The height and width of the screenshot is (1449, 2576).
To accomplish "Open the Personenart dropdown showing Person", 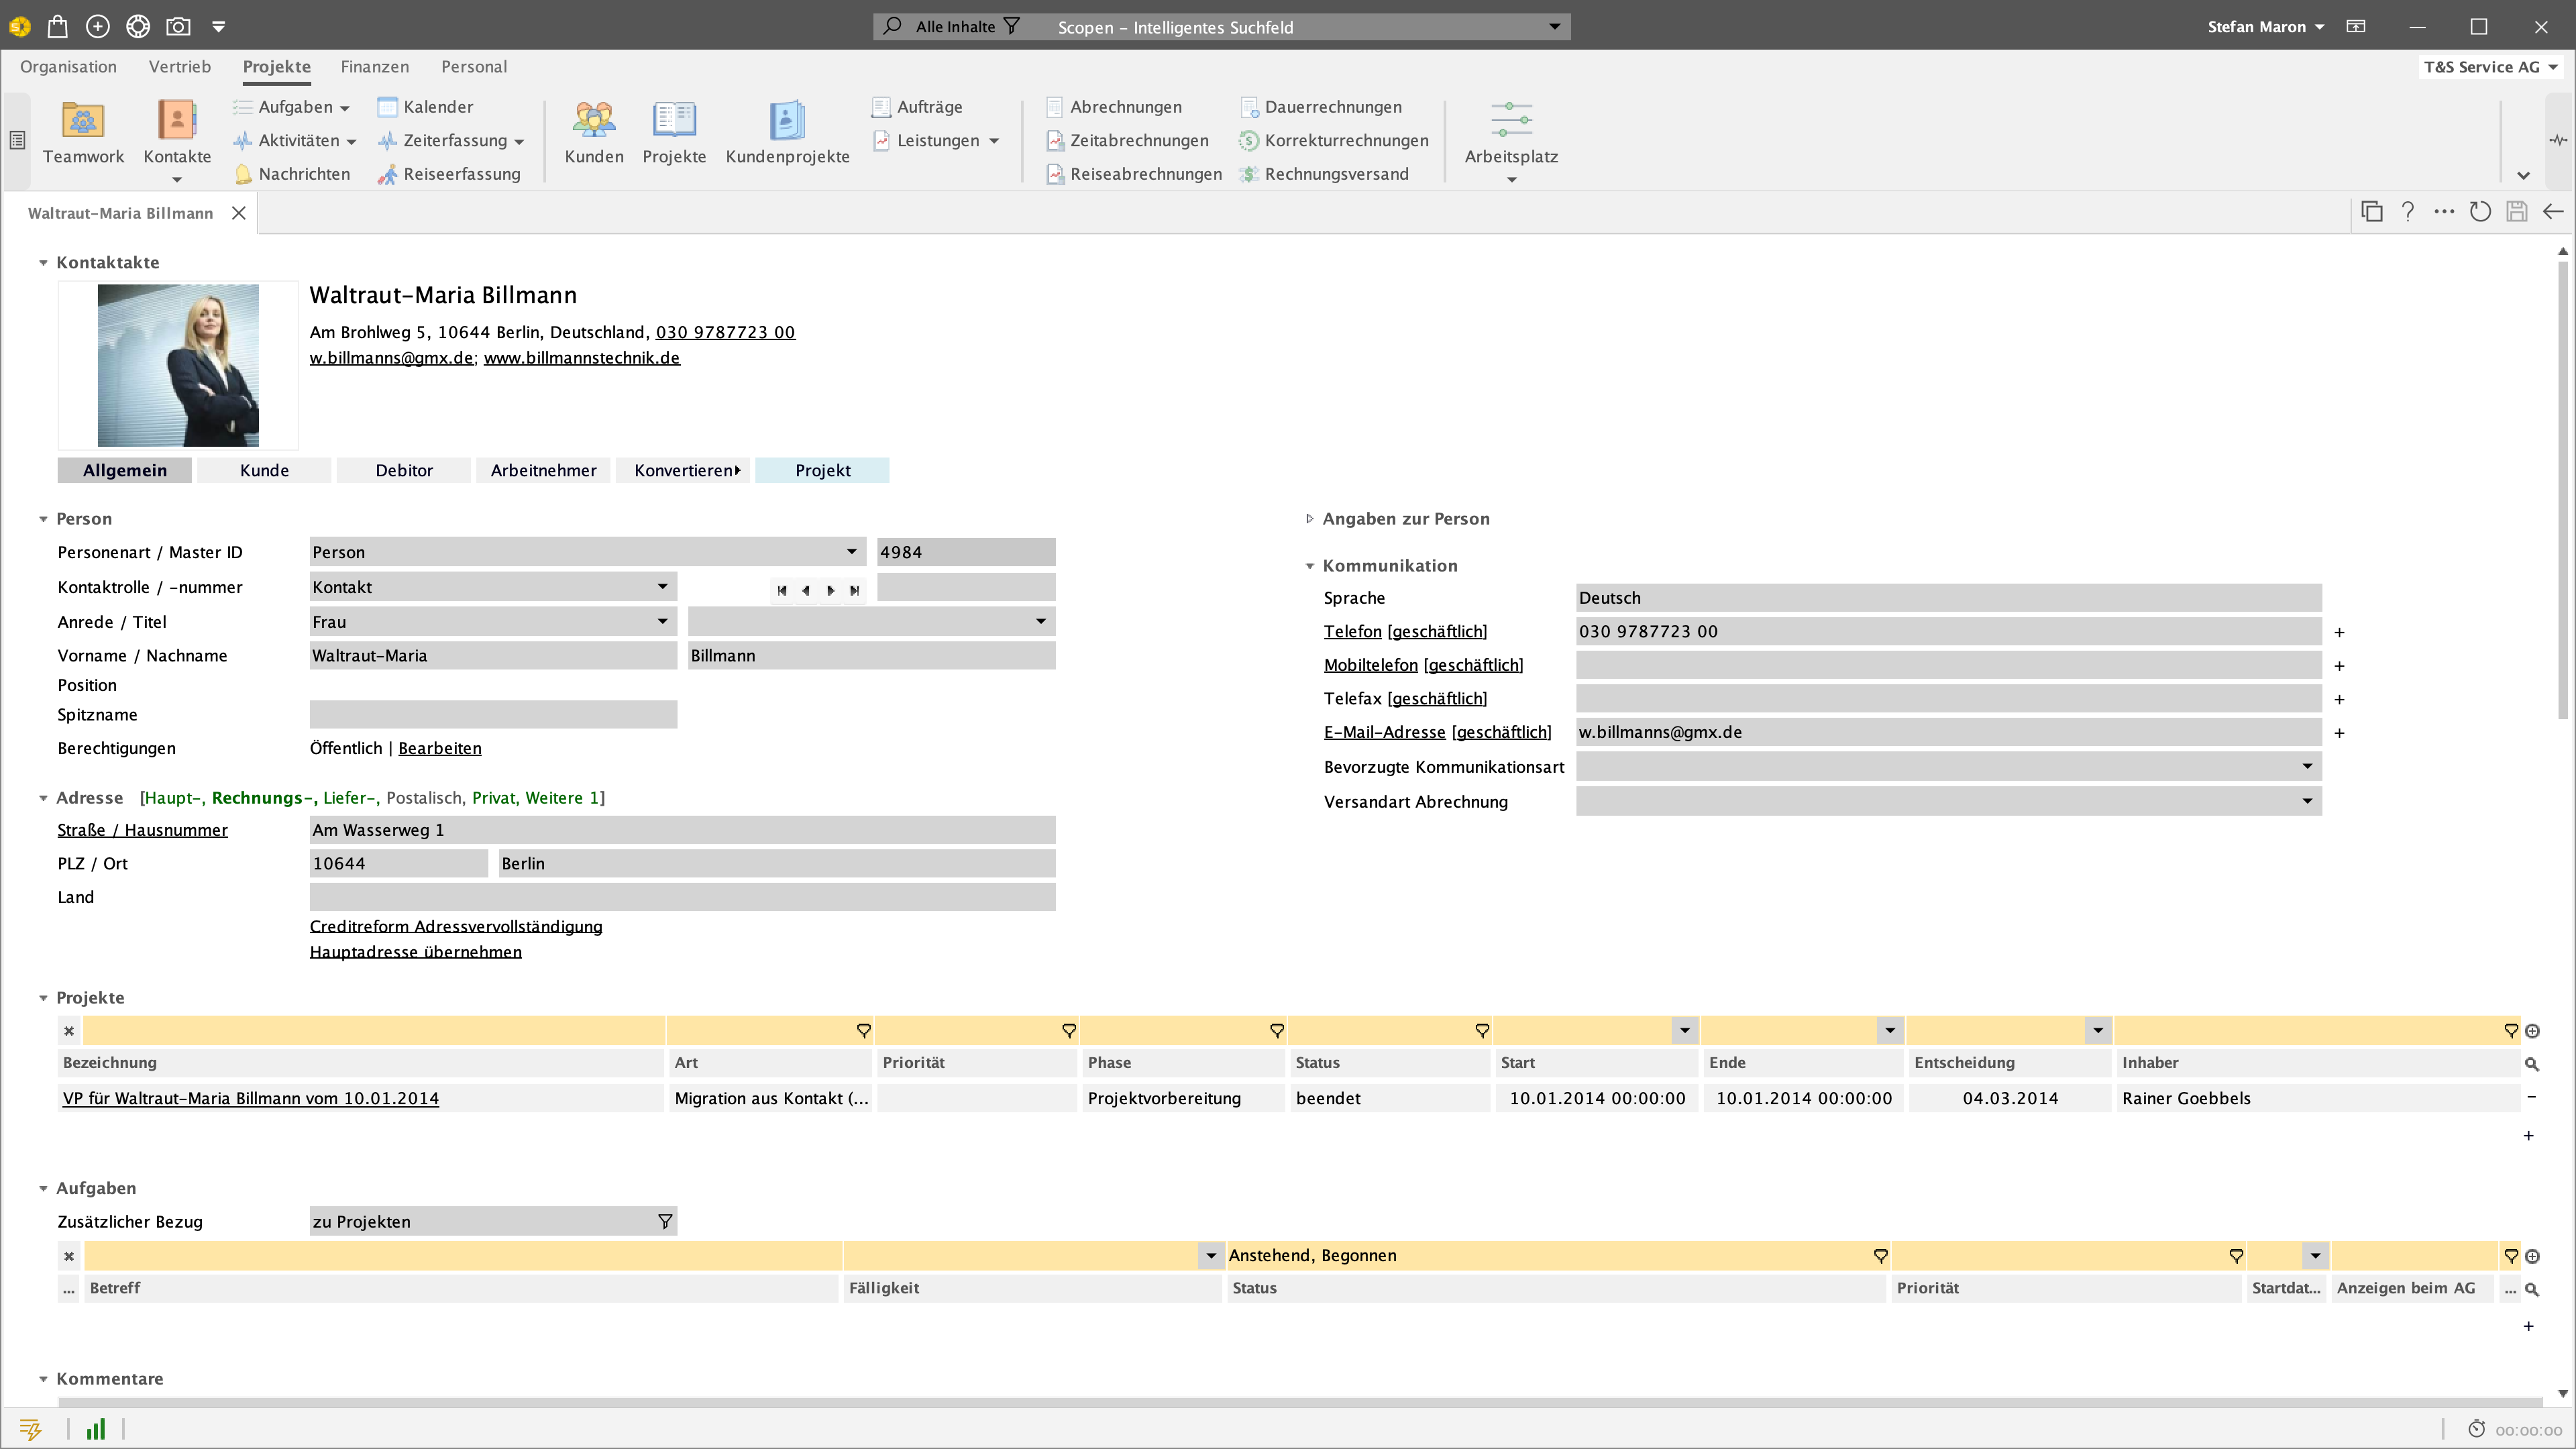I will pos(852,551).
